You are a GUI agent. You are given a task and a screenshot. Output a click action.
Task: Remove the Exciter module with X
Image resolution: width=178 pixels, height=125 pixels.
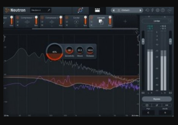[x=67, y=25]
